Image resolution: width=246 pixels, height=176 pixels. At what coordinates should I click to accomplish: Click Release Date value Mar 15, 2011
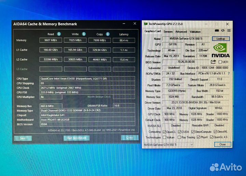pyautogui.click(x=171, y=56)
